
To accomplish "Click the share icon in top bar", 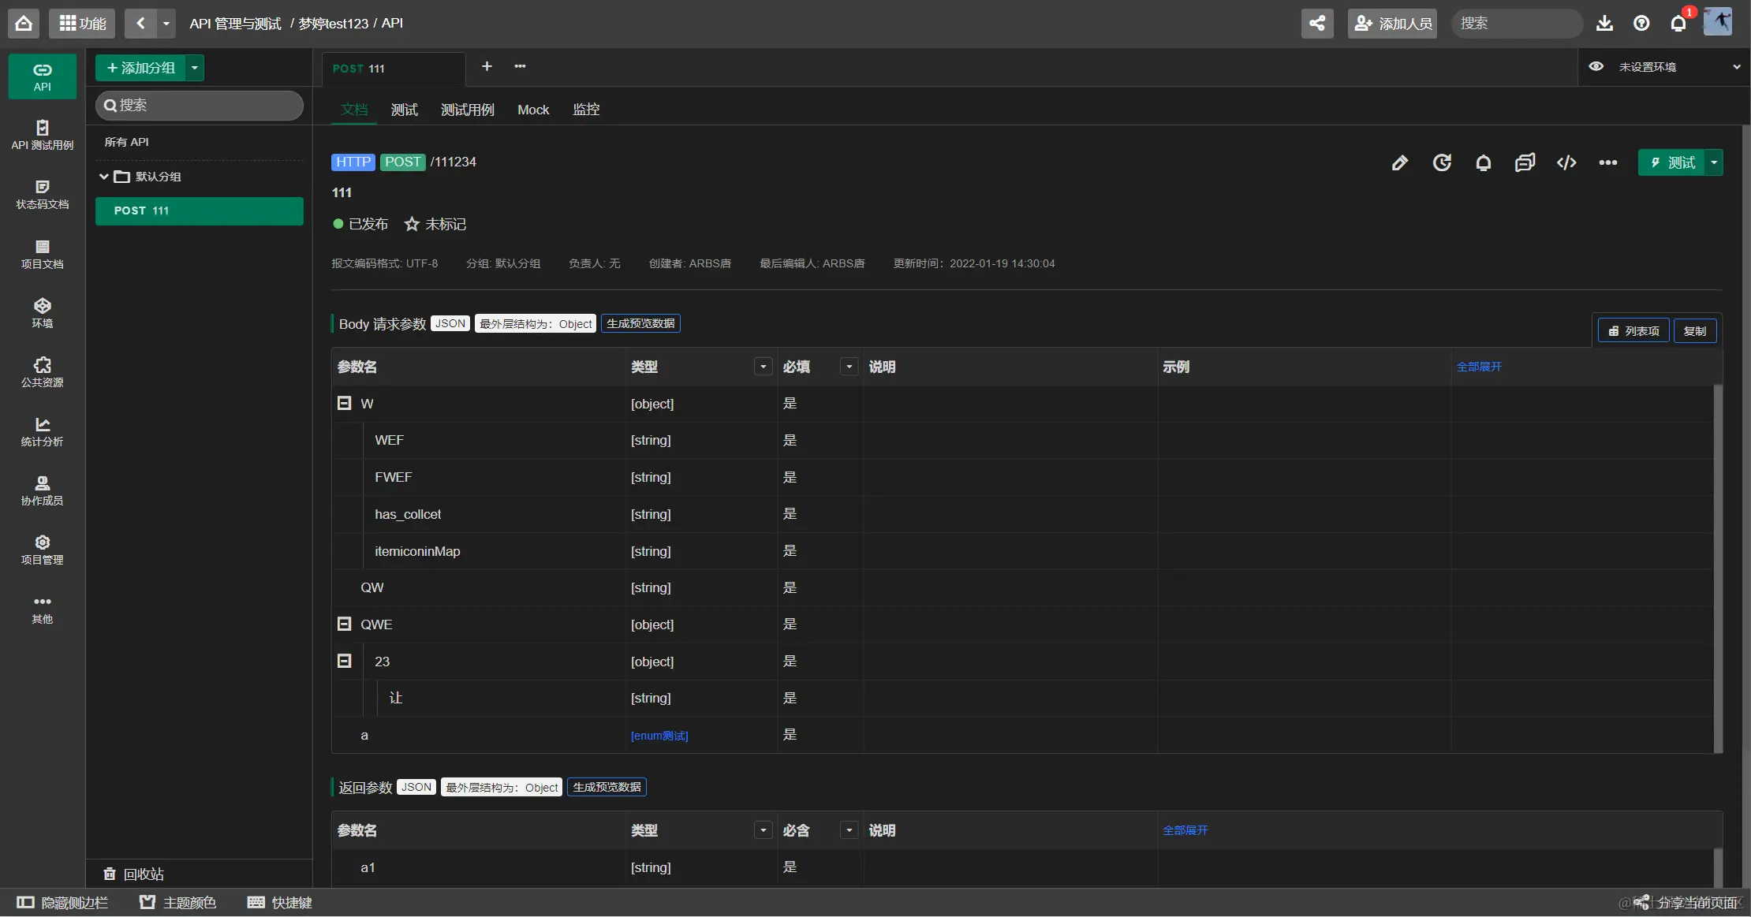I will point(1317,24).
